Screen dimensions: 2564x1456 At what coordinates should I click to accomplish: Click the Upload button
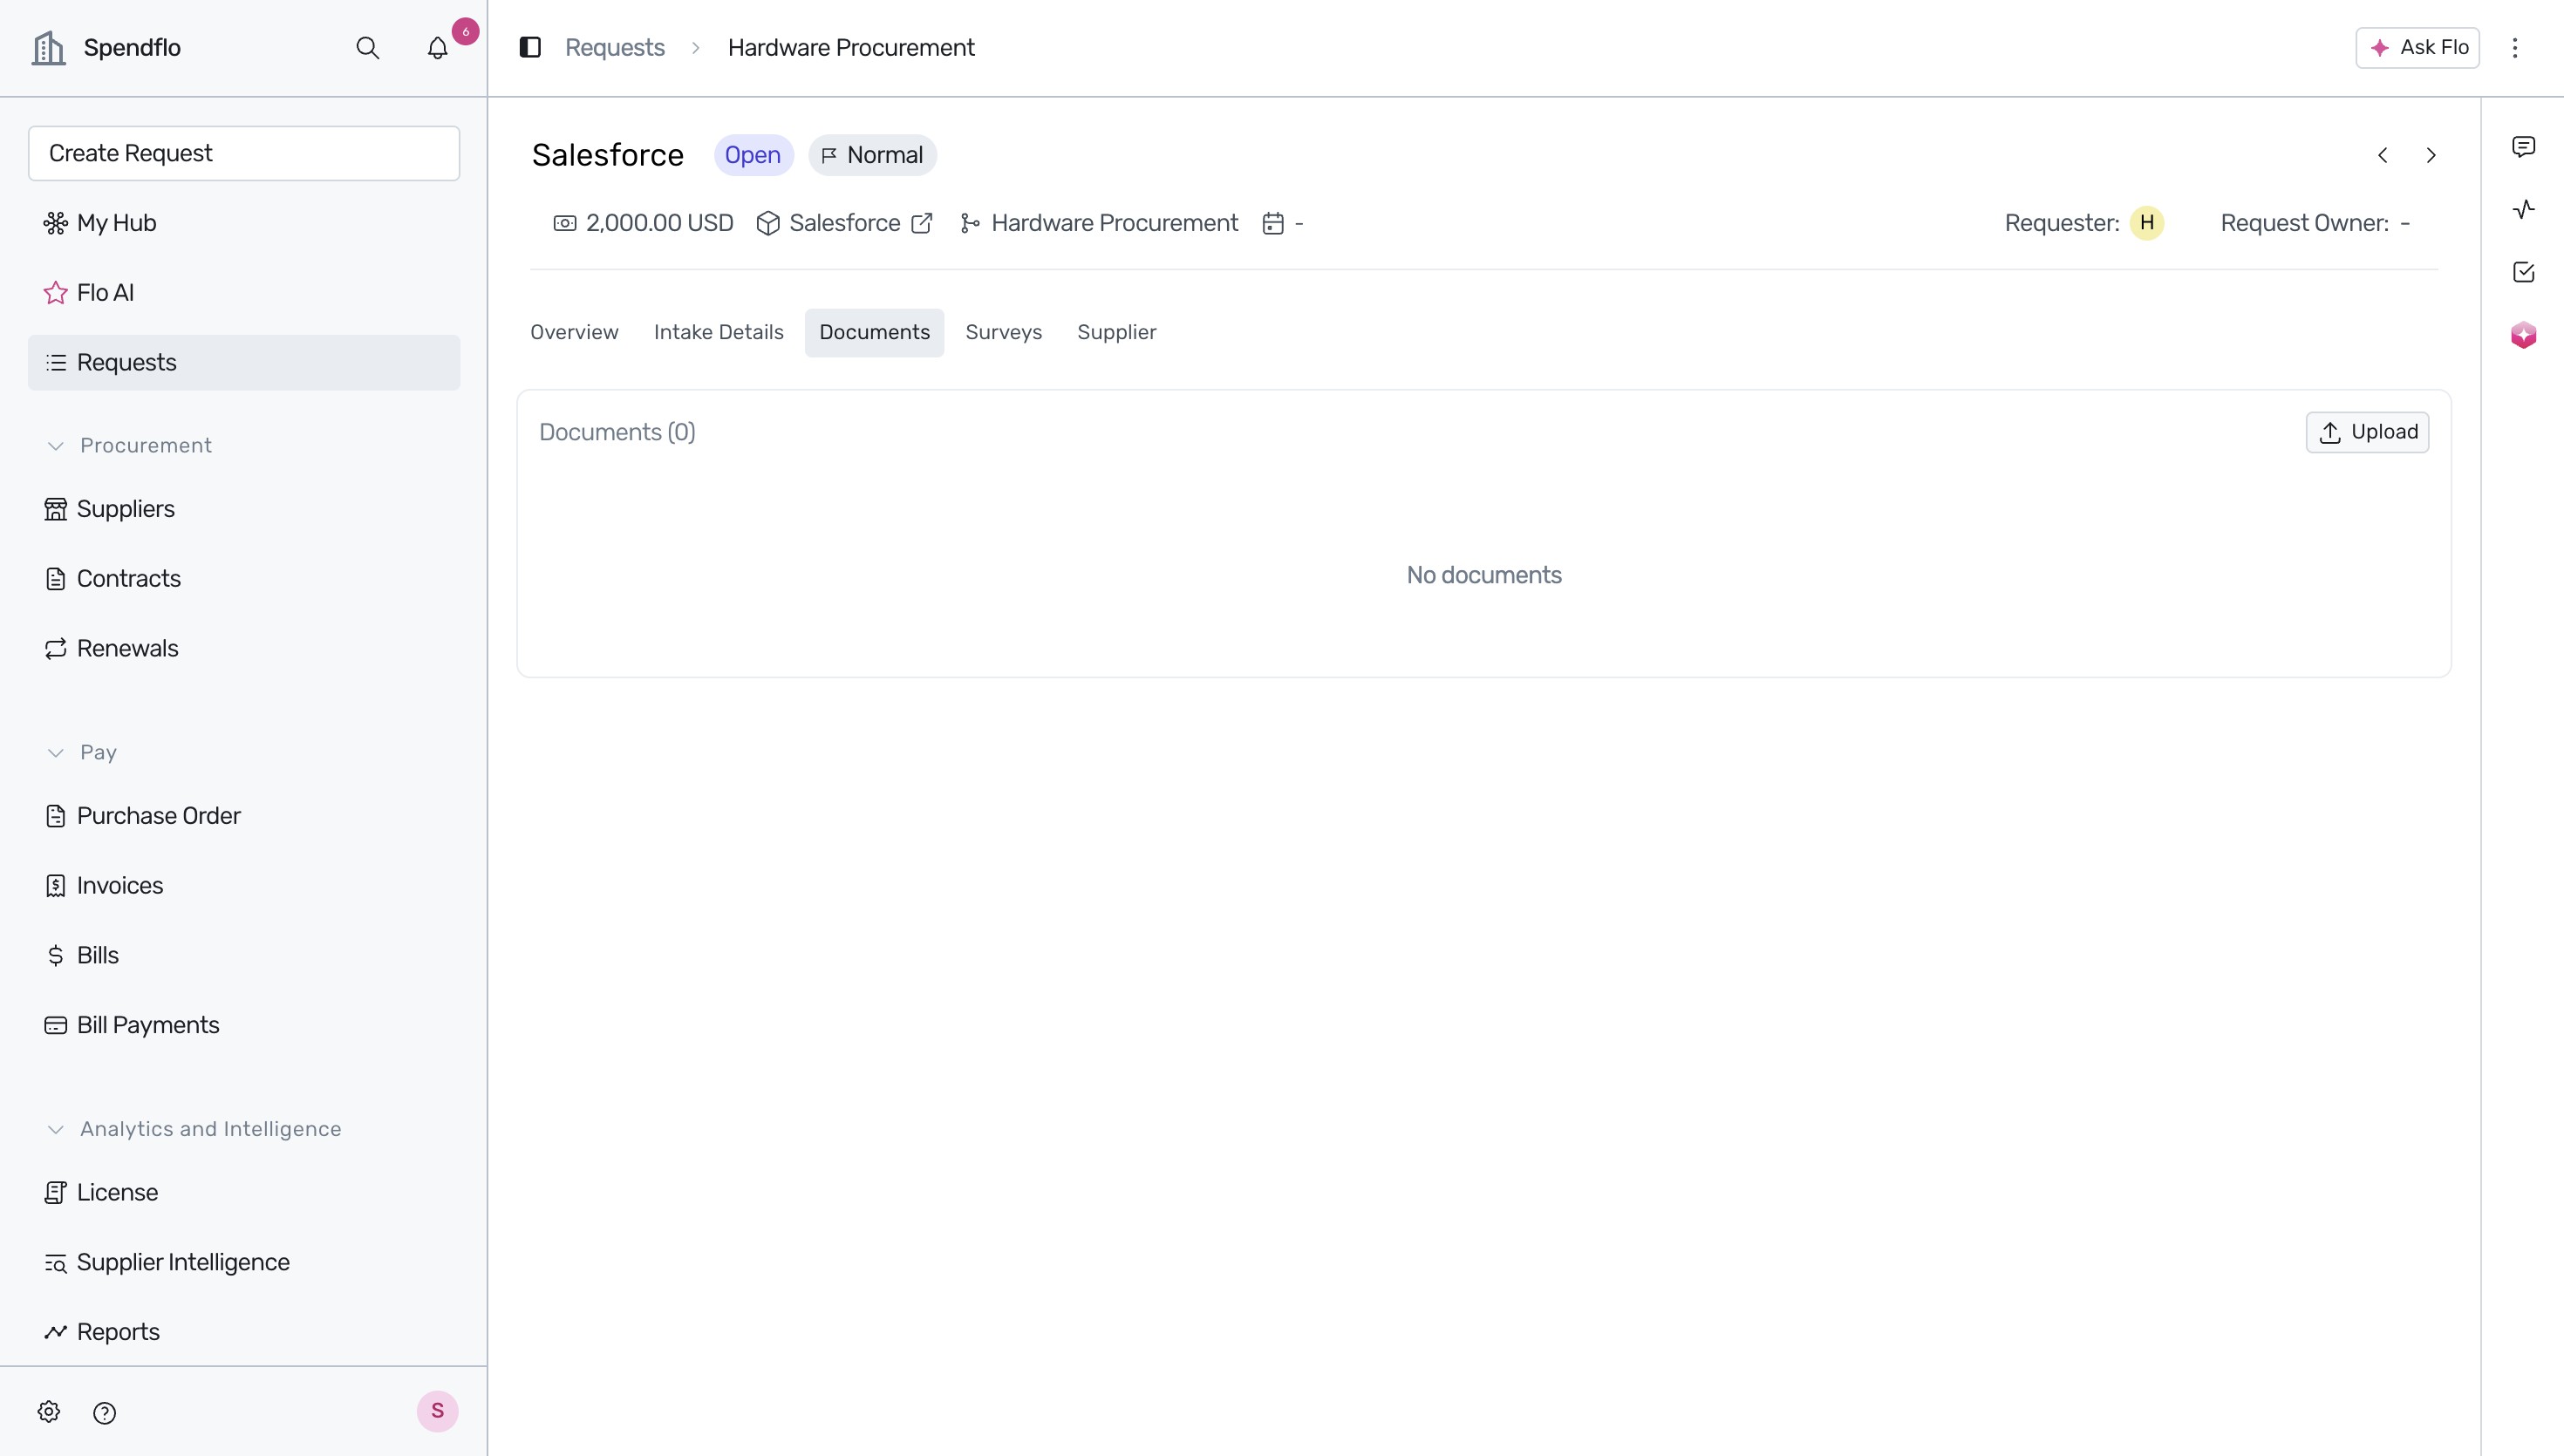coord(2367,432)
